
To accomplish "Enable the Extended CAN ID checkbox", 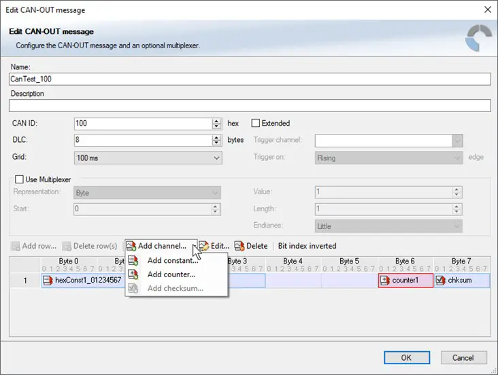I will click(x=255, y=123).
